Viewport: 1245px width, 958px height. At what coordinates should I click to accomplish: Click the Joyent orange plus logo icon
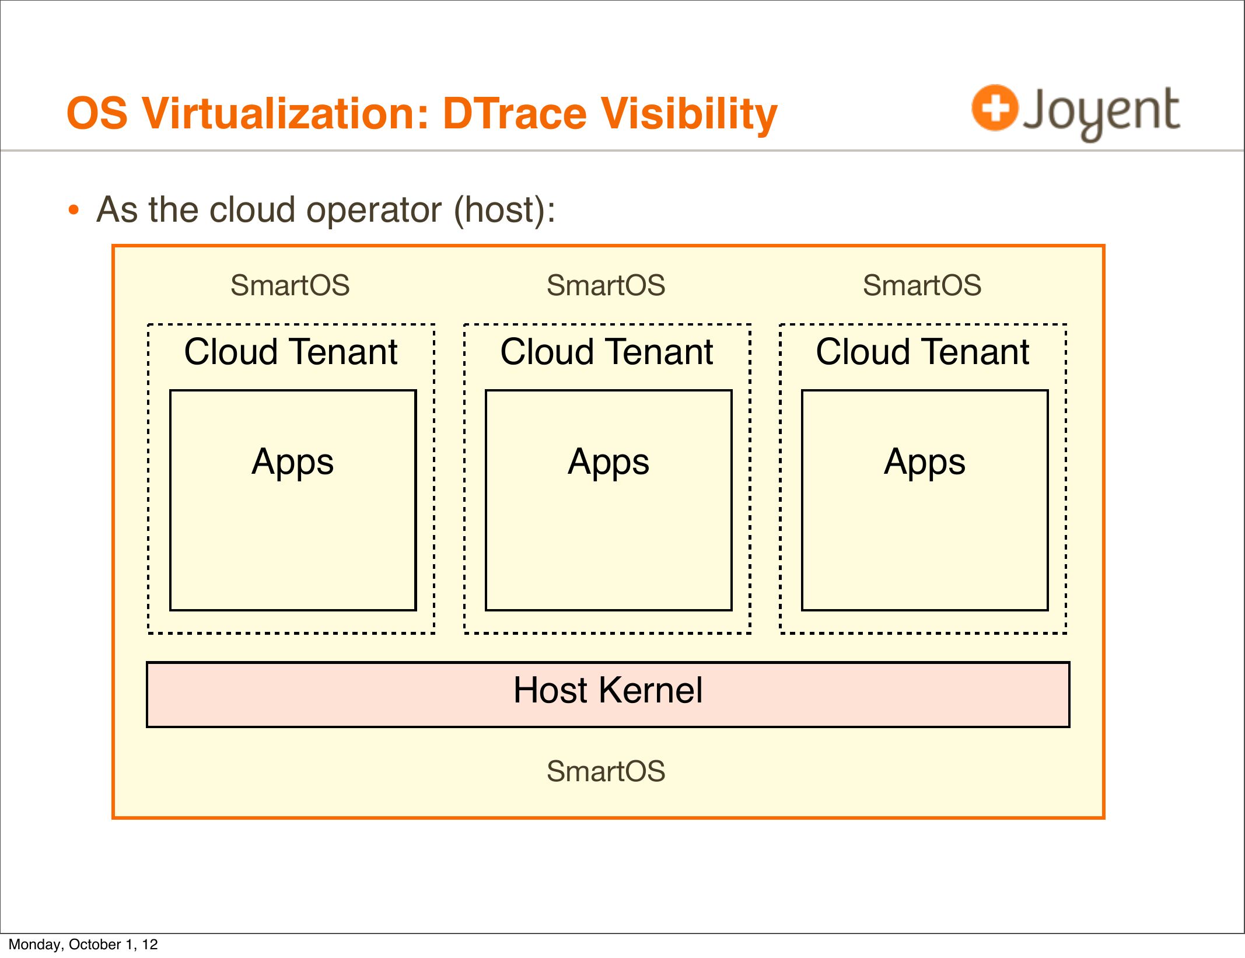pos(994,108)
